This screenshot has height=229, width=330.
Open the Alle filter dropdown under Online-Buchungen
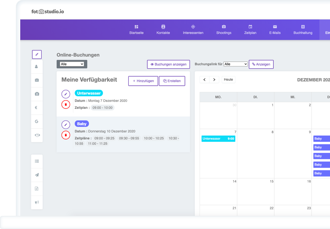72,64
